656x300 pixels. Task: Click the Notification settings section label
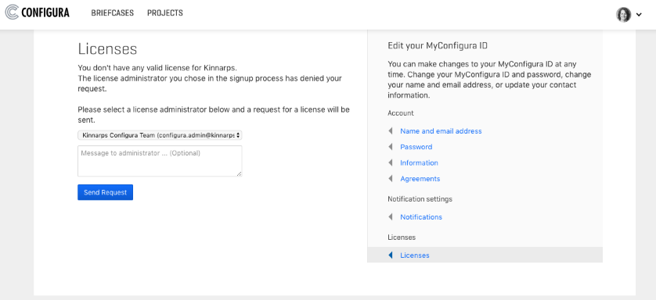click(420, 199)
